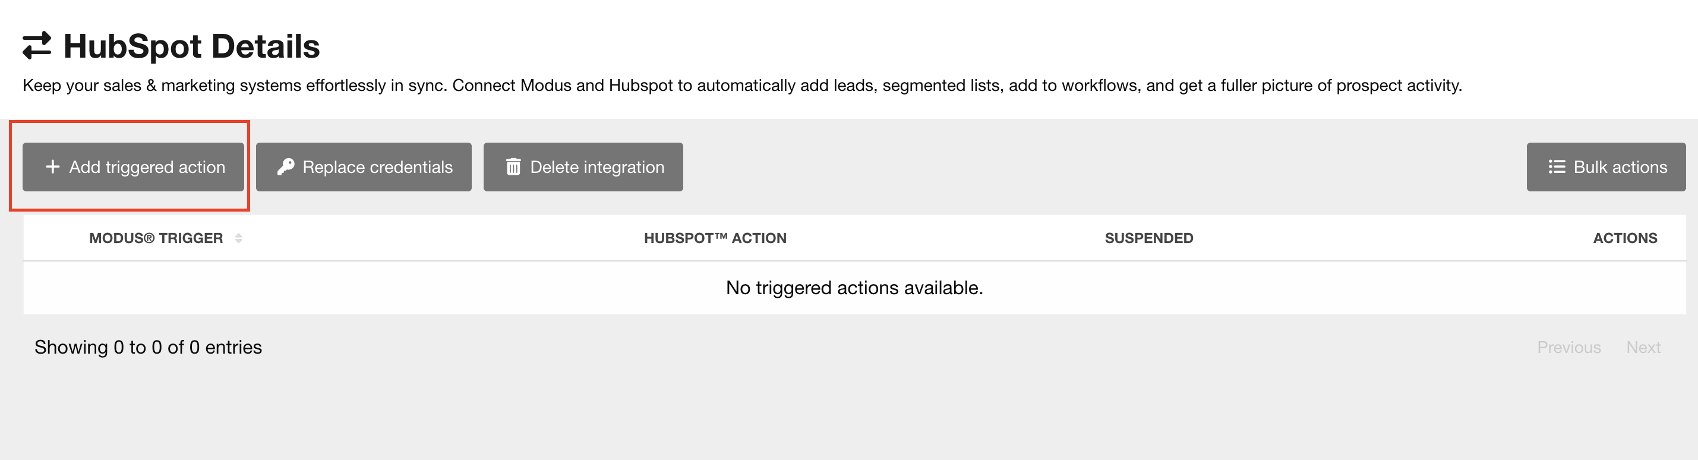Viewport: 1698px width, 460px height.
Task: Click the 'Showing 0 to 0' entries text
Action: pyautogui.click(x=149, y=347)
